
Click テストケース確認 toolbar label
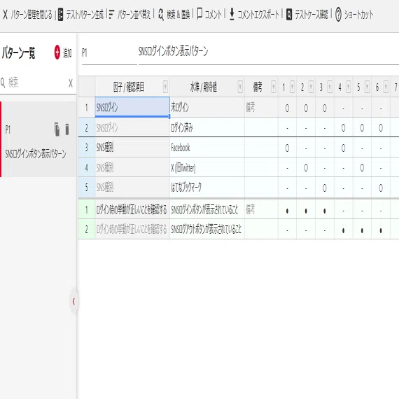point(311,15)
